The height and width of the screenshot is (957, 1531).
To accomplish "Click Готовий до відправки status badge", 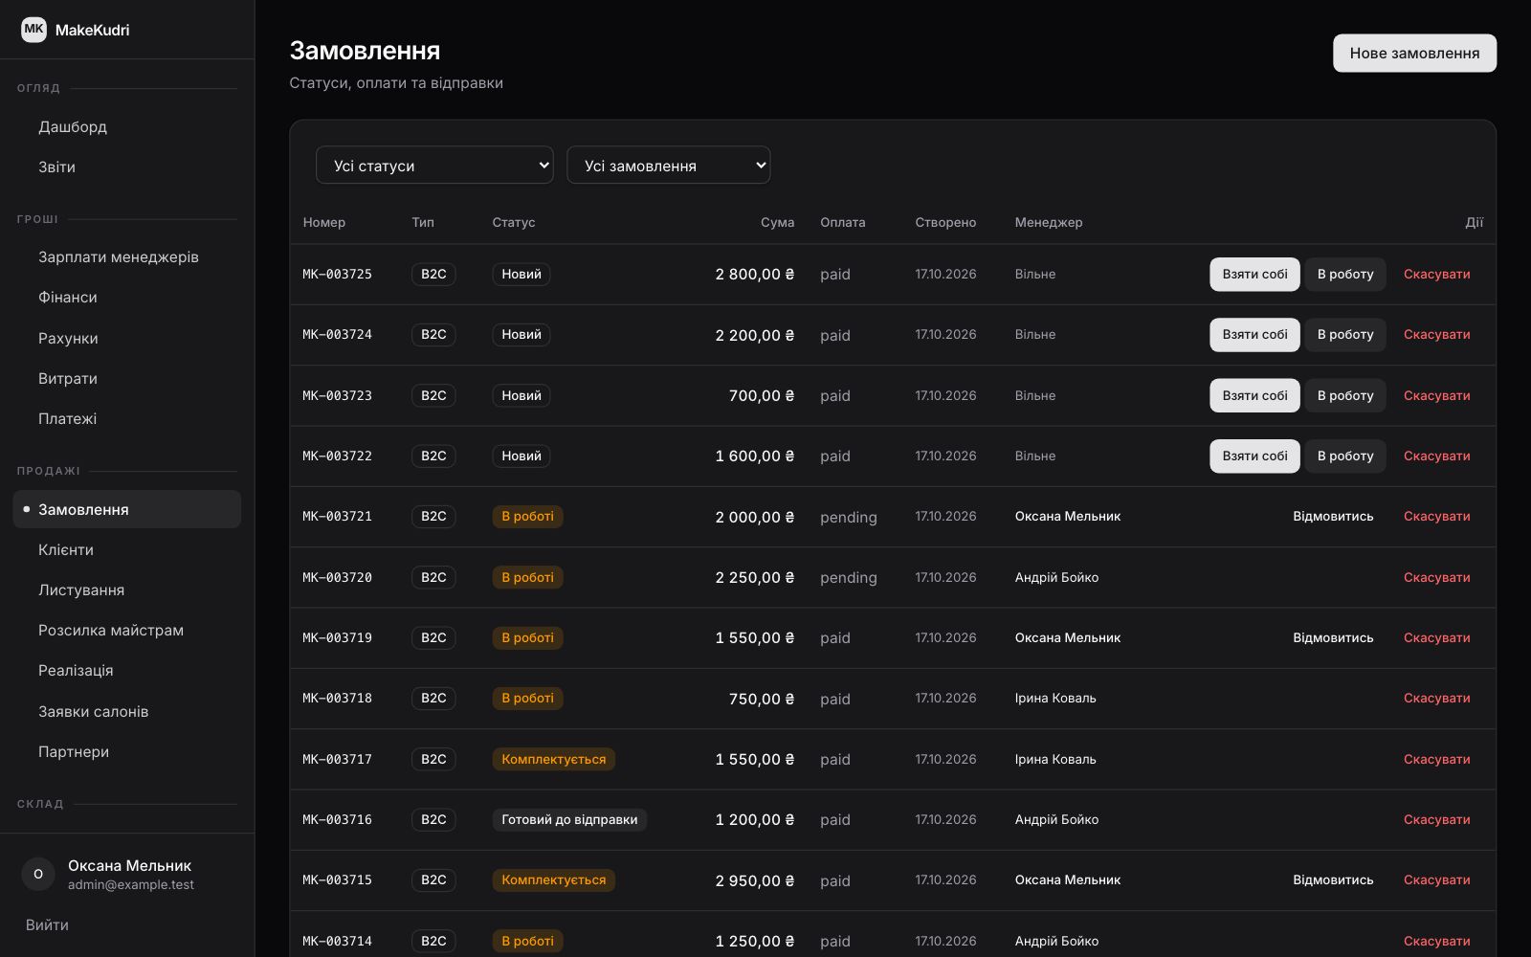I will 569,820.
